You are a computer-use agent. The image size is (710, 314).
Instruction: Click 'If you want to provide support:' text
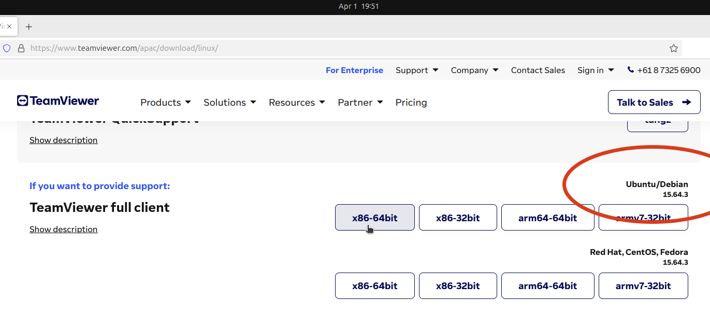click(99, 185)
